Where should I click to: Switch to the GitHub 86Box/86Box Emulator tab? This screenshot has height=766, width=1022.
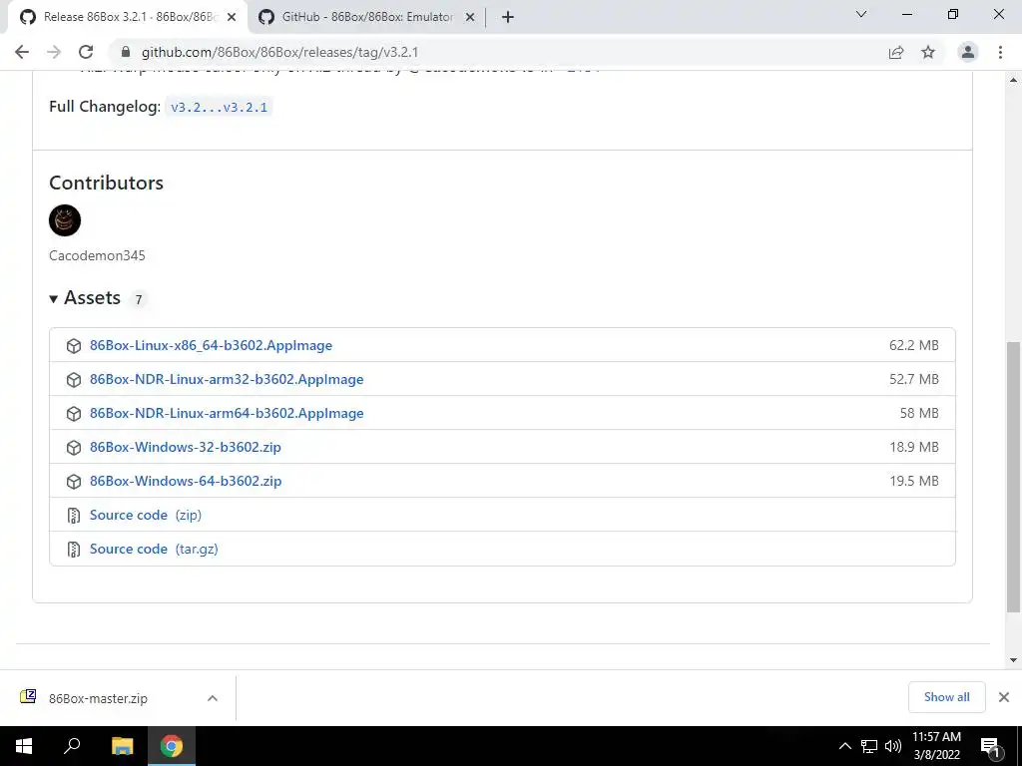[x=366, y=17]
